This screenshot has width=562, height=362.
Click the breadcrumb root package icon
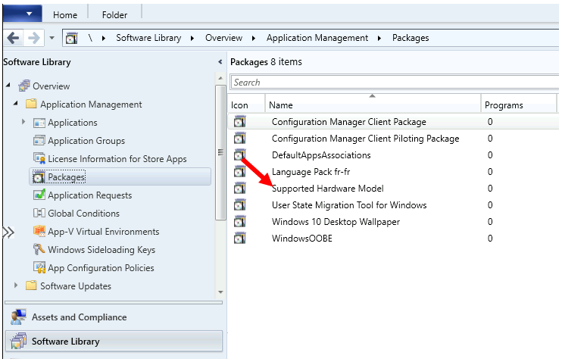click(71, 38)
